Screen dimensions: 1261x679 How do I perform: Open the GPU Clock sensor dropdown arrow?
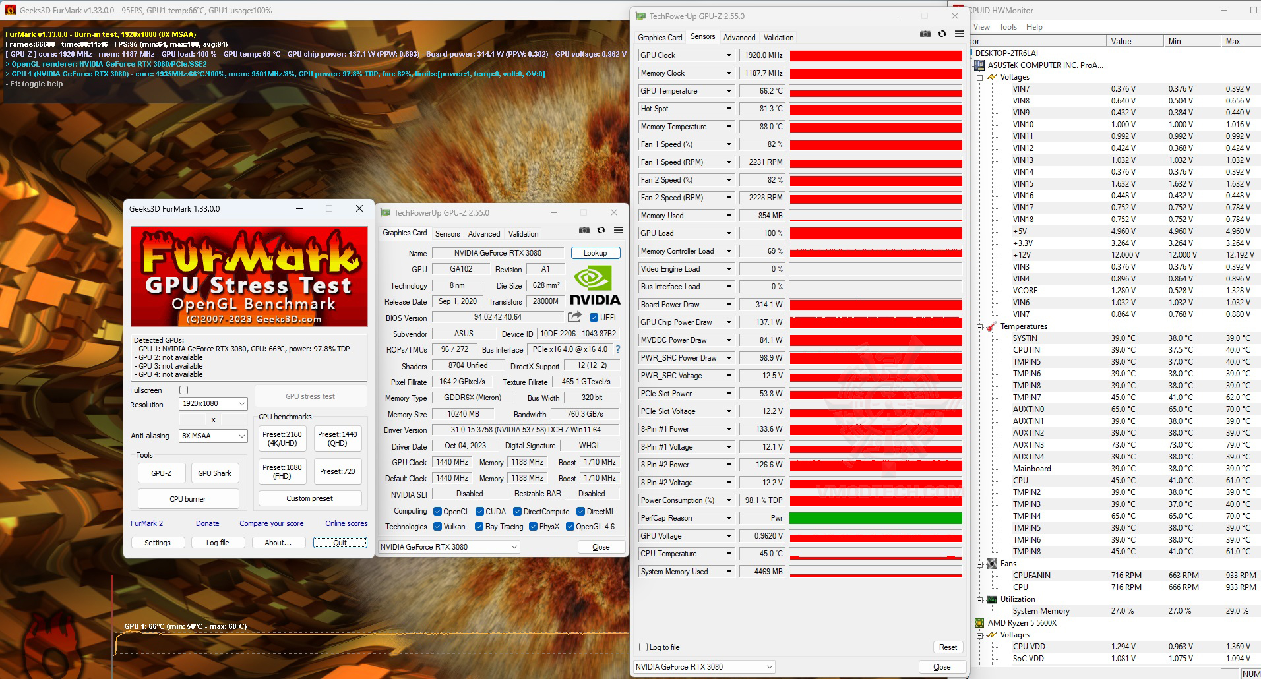coord(729,55)
